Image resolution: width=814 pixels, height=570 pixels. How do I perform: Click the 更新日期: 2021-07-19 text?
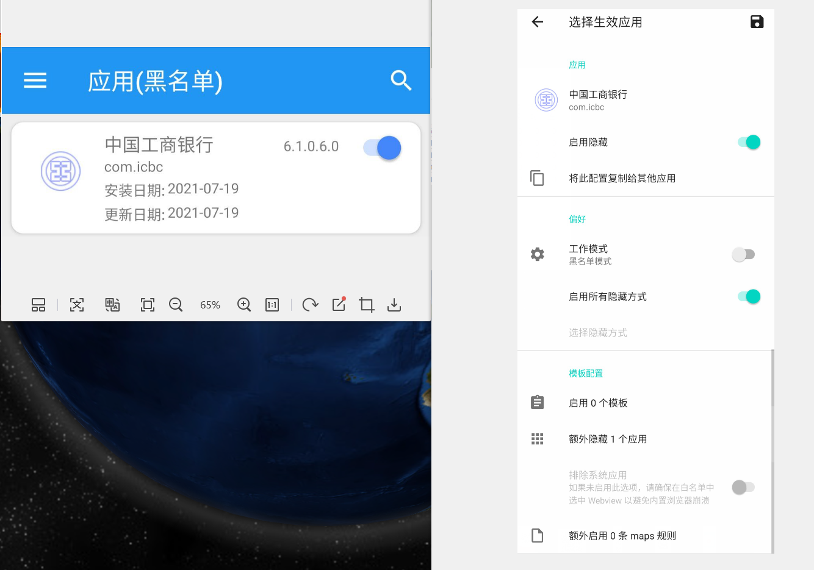[x=171, y=213]
